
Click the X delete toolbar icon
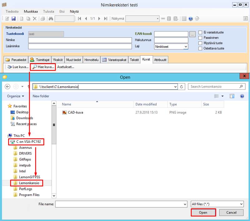pos(35,19)
